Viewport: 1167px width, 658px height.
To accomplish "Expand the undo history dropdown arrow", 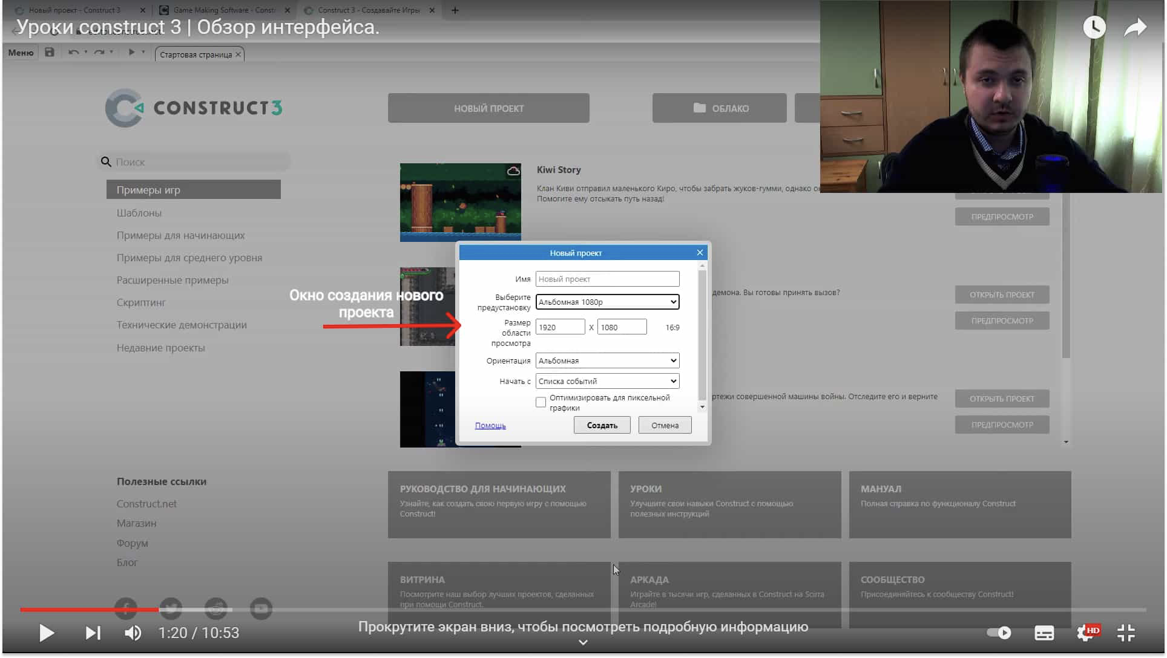I will click(86, 53).
